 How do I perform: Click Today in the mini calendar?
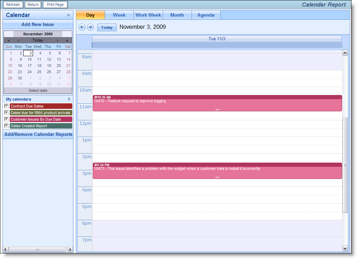point(38,41)
